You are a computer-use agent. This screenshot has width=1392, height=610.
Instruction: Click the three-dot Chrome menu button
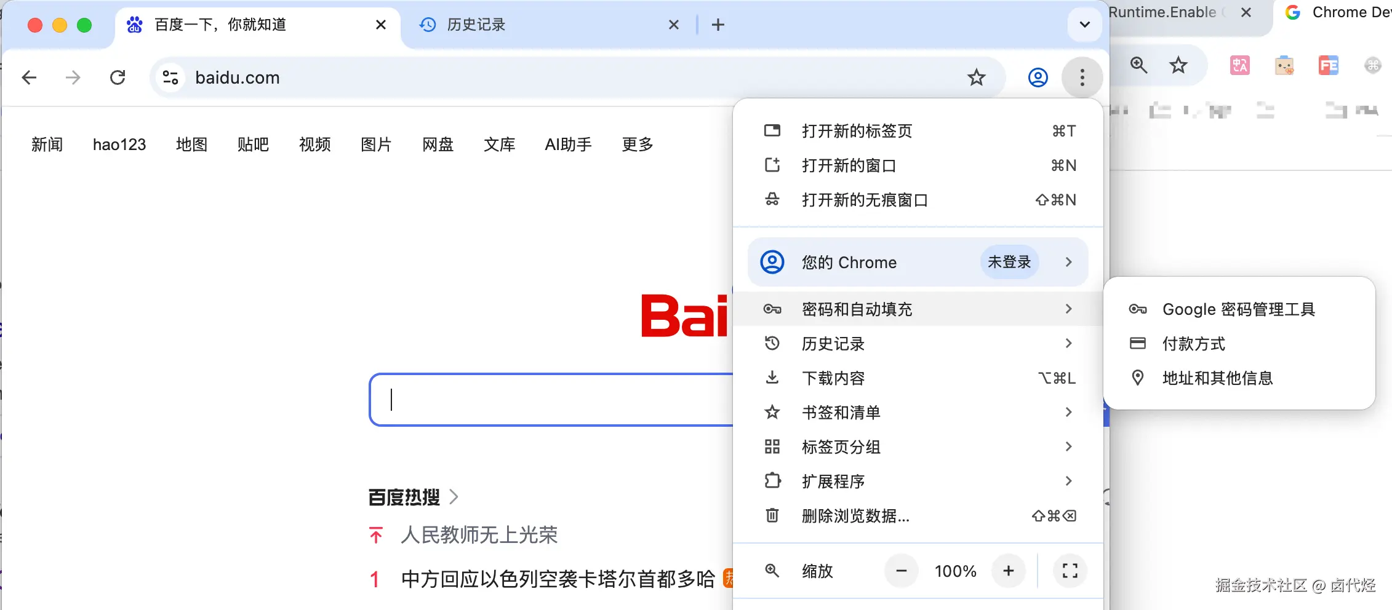(x=1082, y=77)
